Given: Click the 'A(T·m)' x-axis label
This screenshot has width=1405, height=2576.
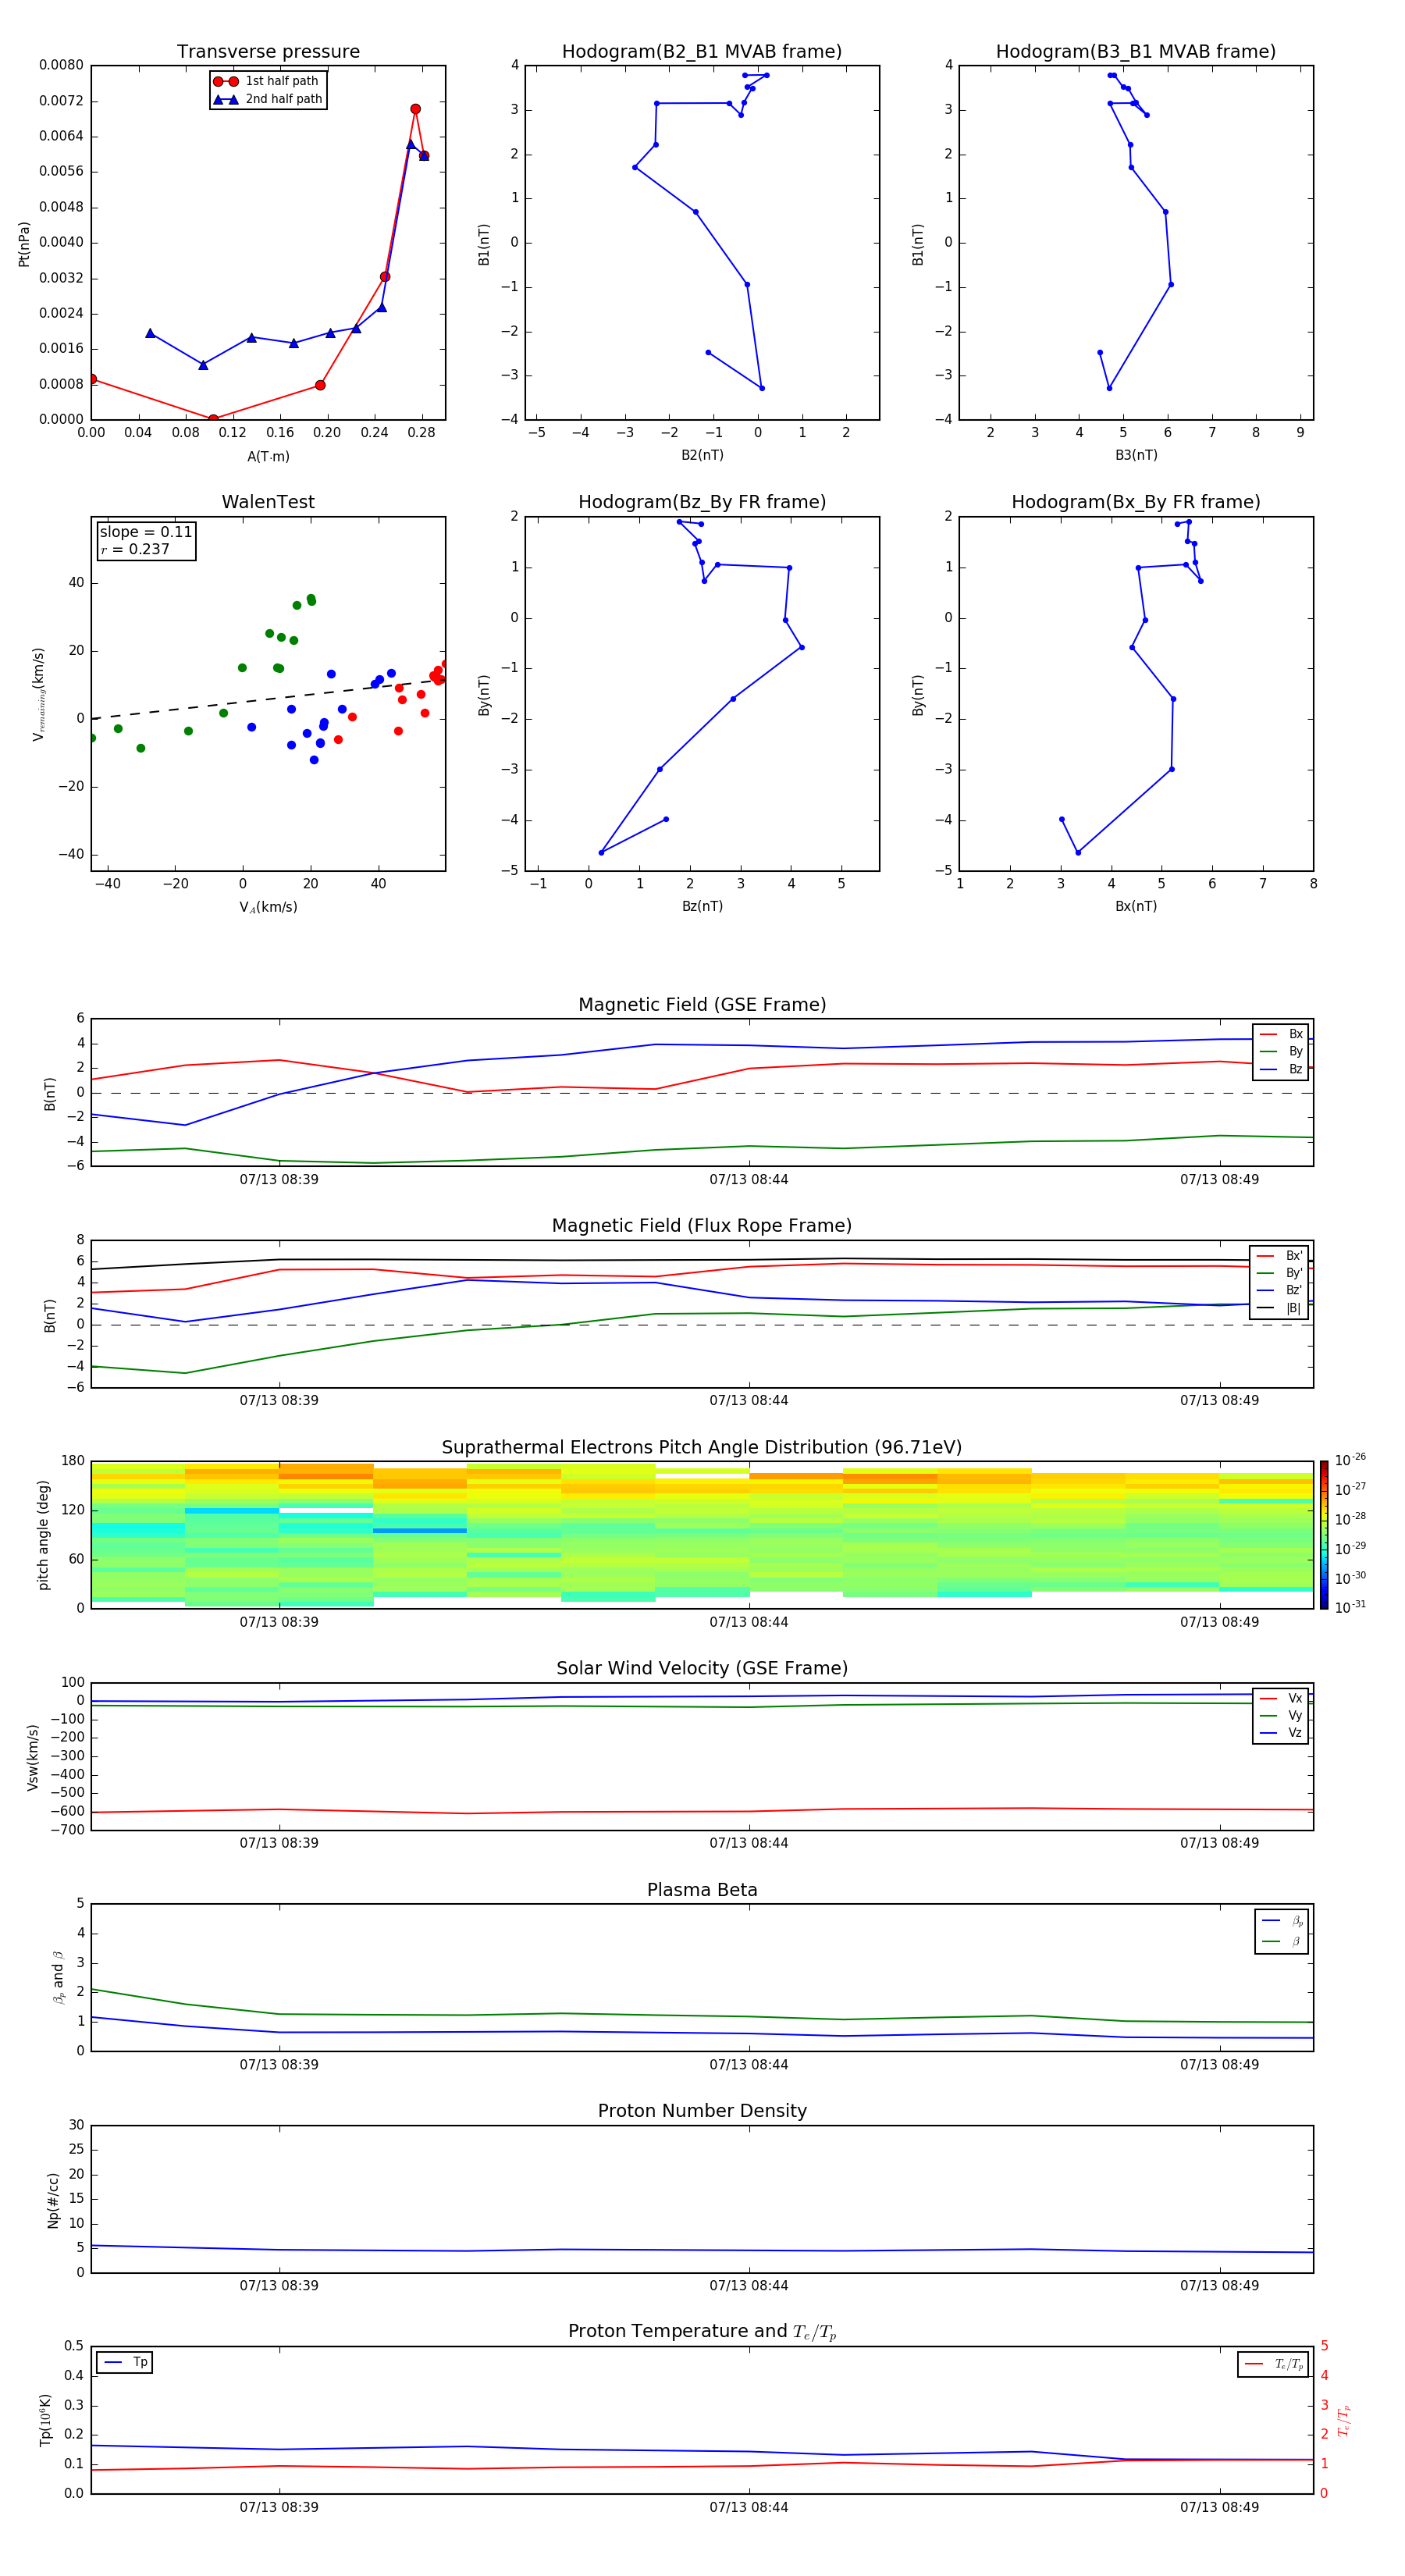Looking at the screenshot, I should pos(268,457).
